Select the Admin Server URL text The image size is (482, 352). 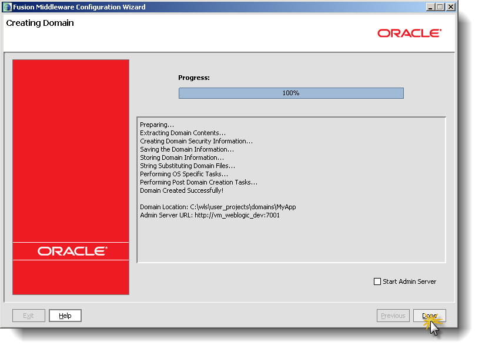coord(209,215)
